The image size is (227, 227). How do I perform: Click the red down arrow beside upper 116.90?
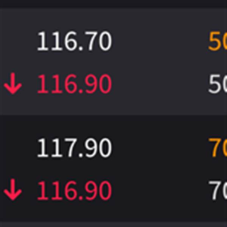[x=13, y=85]
